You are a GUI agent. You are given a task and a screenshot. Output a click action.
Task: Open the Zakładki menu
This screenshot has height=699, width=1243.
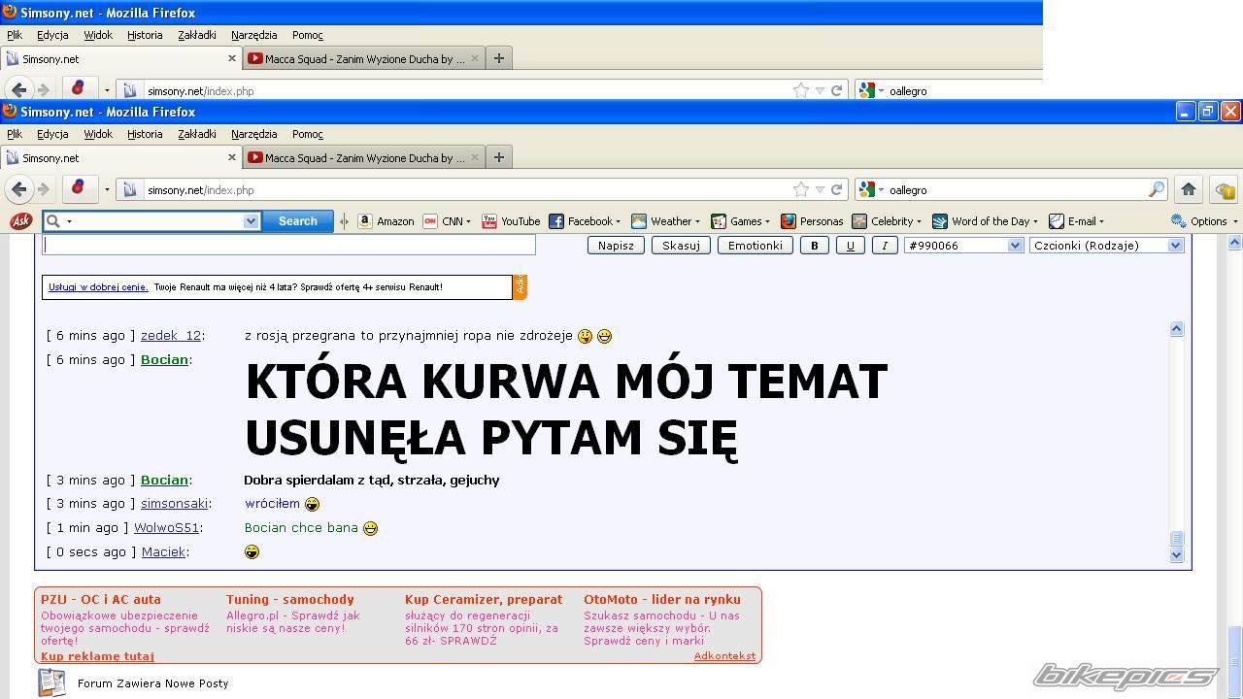(196, 134)
